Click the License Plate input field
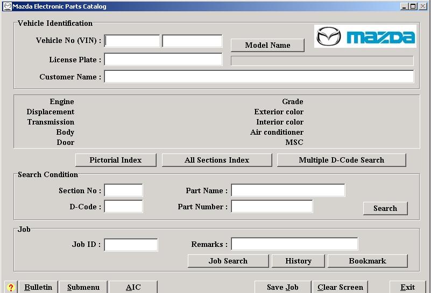The height and width of the screenshot is (293, 431). (x=163, y=59)
